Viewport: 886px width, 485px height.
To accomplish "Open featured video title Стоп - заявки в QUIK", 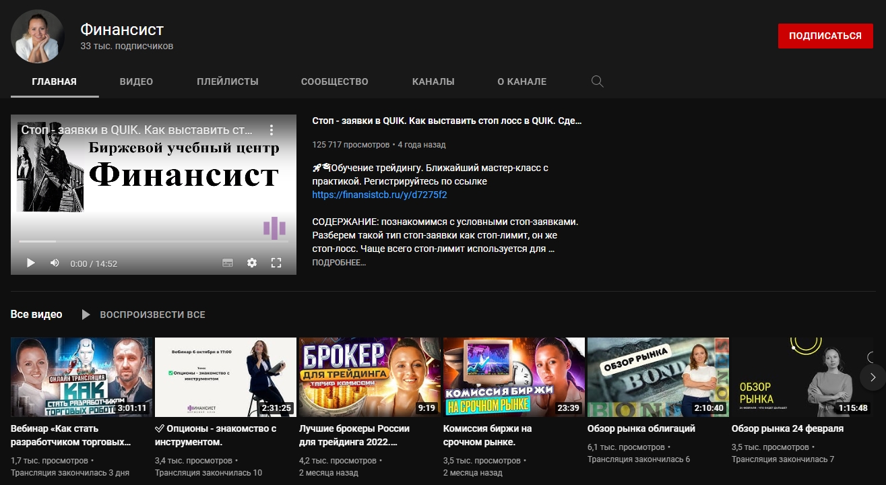I will coord(447,121).
